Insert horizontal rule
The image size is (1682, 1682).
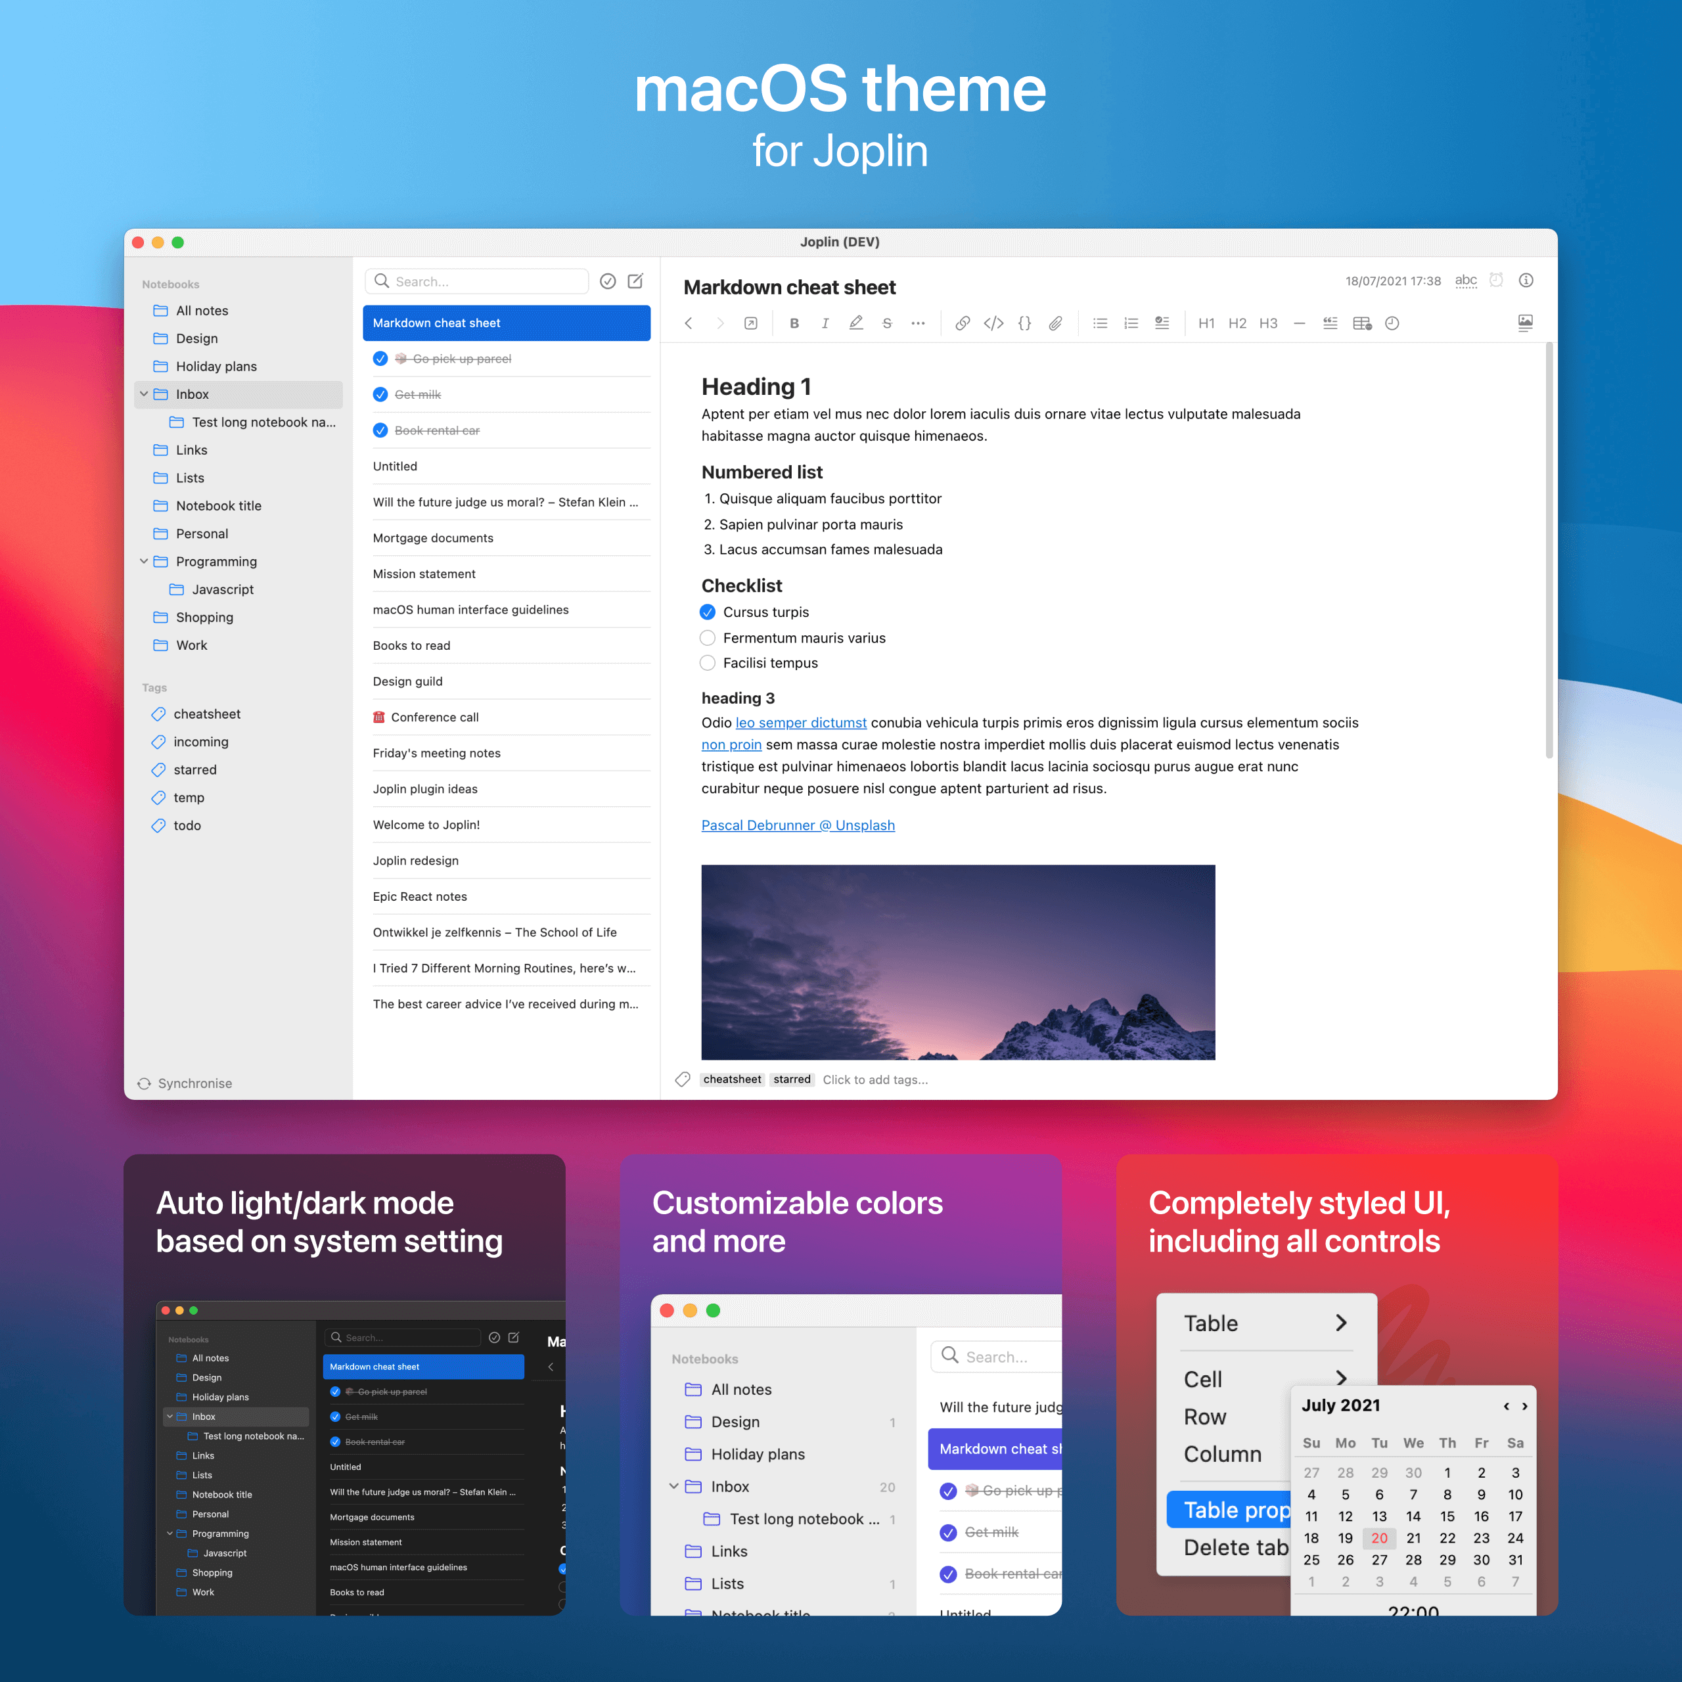1299,323
